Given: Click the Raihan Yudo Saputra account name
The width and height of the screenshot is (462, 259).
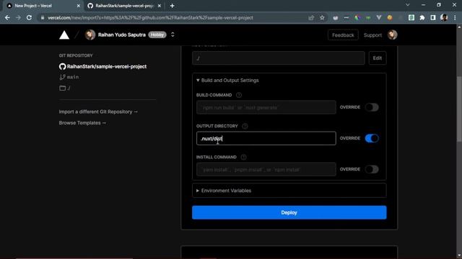Looking at the screenshot, I should 122,35.
